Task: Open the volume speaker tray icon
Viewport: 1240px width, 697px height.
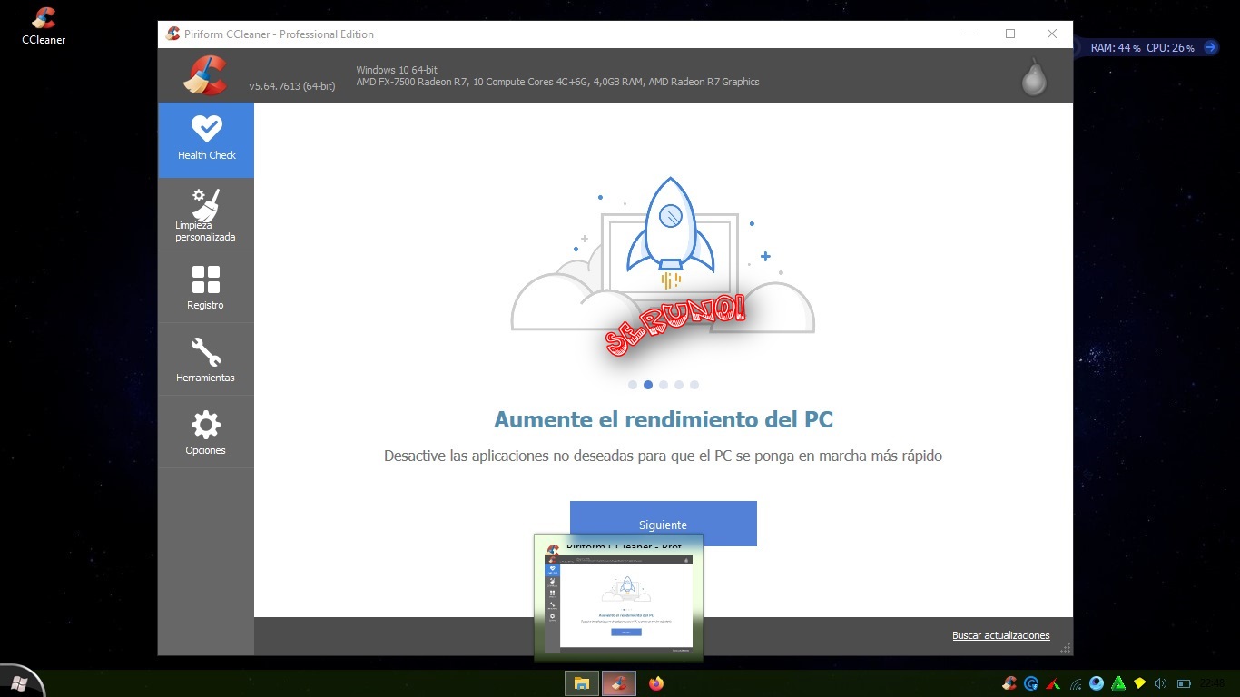Action: 1161,683
